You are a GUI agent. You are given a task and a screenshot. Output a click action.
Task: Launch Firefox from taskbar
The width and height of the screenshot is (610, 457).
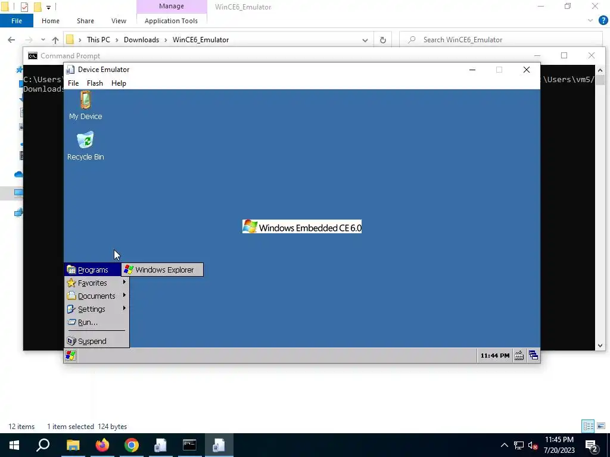pos(102,445)
